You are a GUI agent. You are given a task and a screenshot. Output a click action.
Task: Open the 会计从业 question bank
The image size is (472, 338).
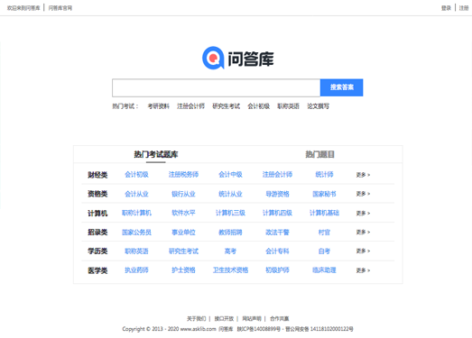136,194
